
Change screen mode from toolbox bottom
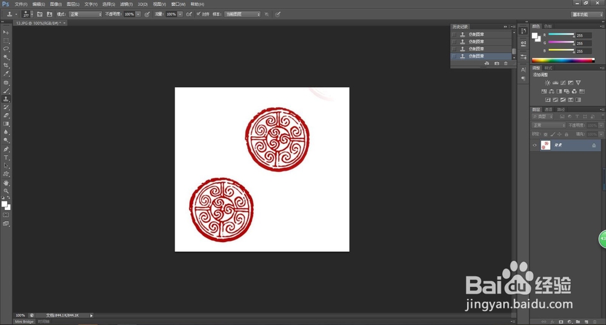[x=6, y=223]
